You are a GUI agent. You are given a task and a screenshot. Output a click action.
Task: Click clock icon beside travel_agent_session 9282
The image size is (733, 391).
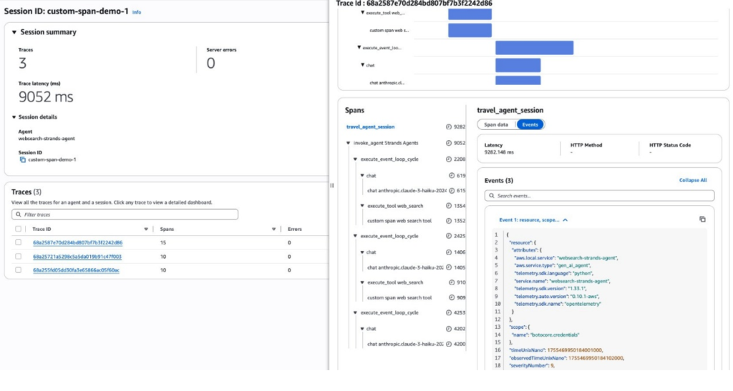tap(448, 127)
